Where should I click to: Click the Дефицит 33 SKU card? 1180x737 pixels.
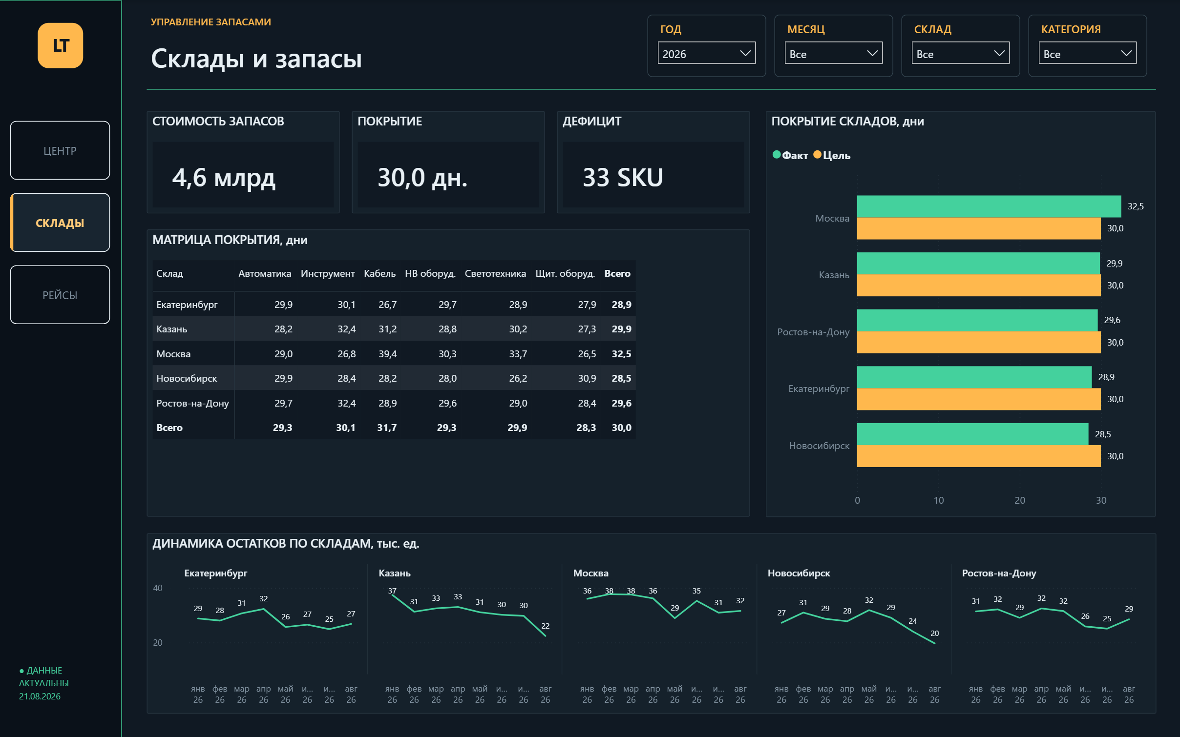[653, 162]
